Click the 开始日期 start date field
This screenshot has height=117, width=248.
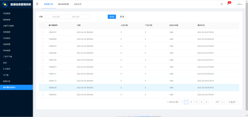click(x=56, y=17)
